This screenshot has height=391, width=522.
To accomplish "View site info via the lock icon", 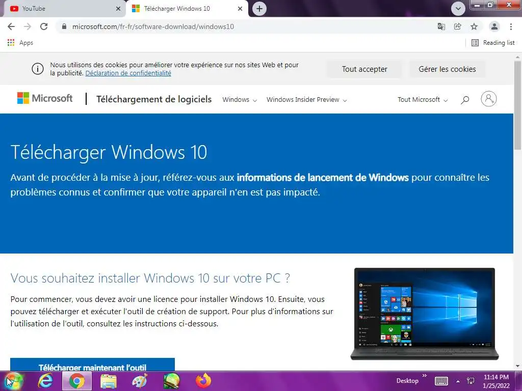I will [64, 26].
